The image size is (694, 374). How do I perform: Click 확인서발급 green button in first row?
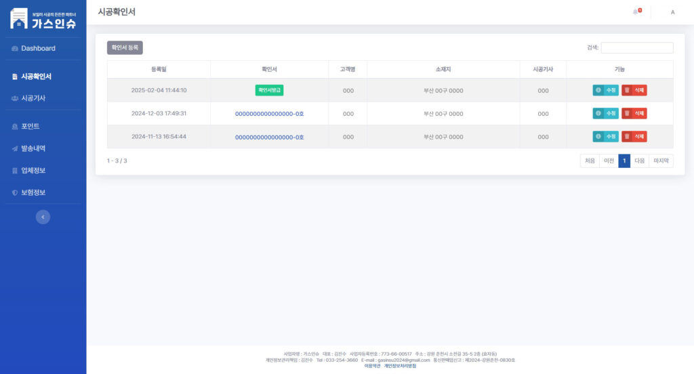pyautogui.click(x=269, y=90)
